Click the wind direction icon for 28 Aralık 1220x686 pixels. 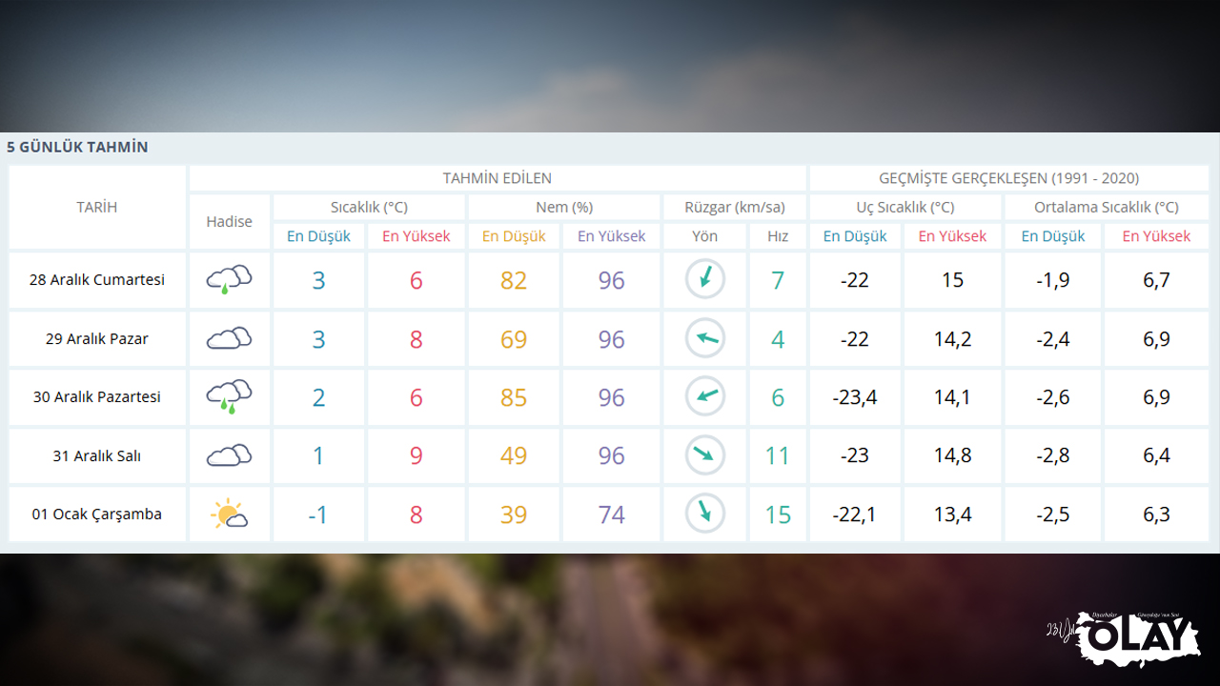click(705, 280)
